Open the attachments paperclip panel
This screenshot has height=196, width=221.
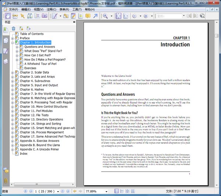[6, 181]
